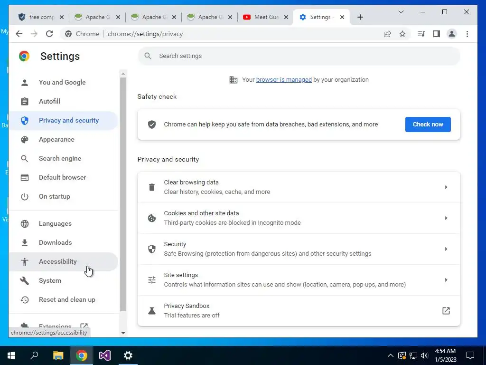Show hidden system tray icons

point(391,355)
